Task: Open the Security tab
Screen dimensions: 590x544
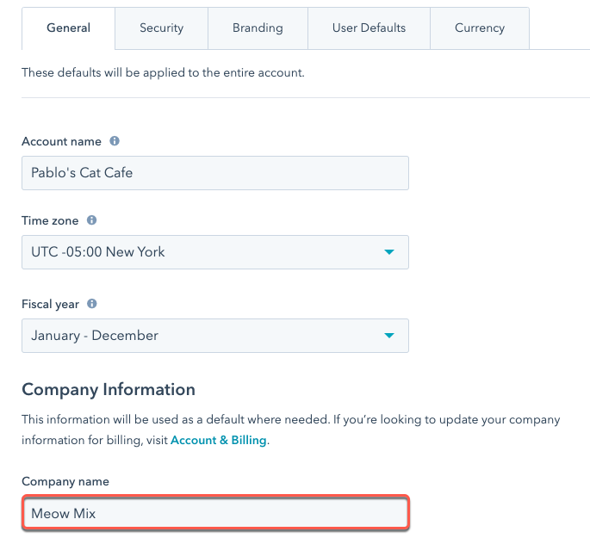Action: pyautogui.click(x=161, y=28)
